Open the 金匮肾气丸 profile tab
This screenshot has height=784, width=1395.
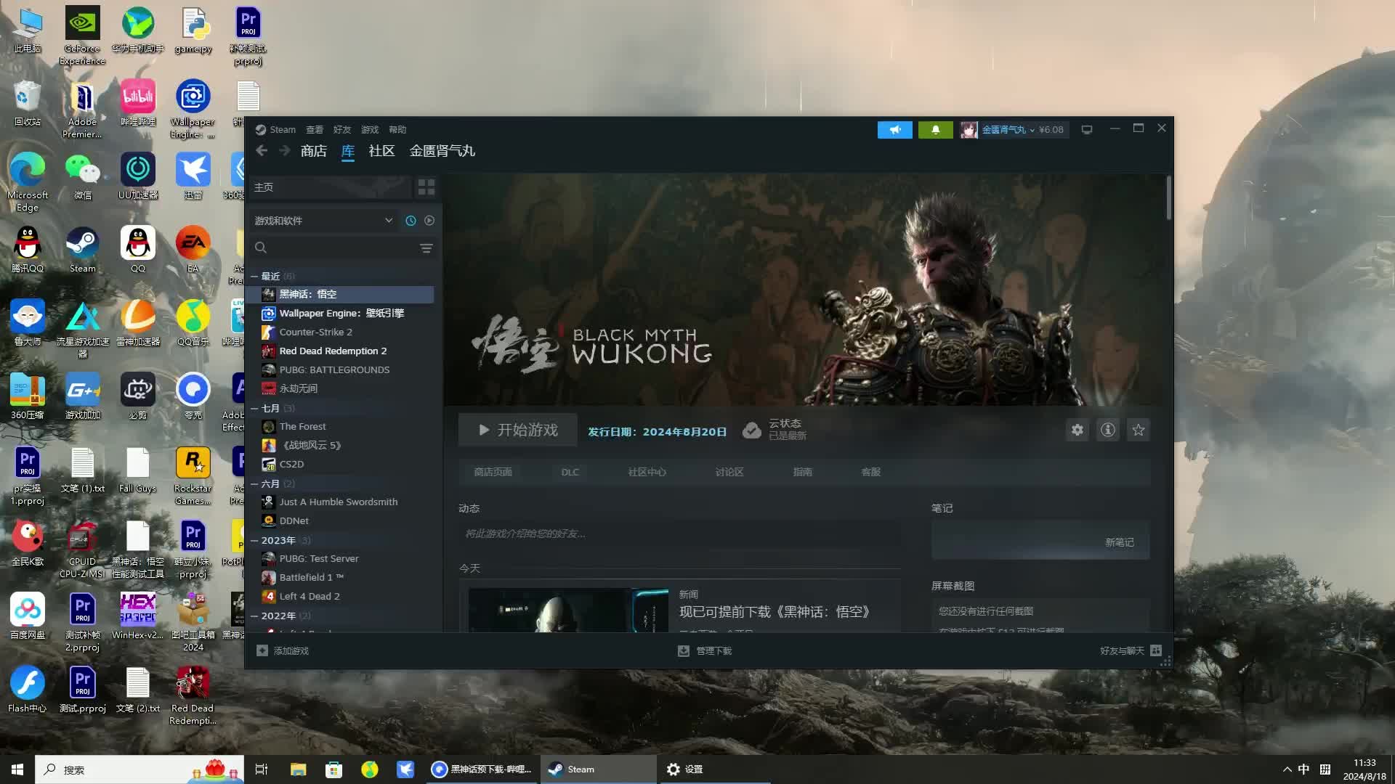[x=442, y=150]
